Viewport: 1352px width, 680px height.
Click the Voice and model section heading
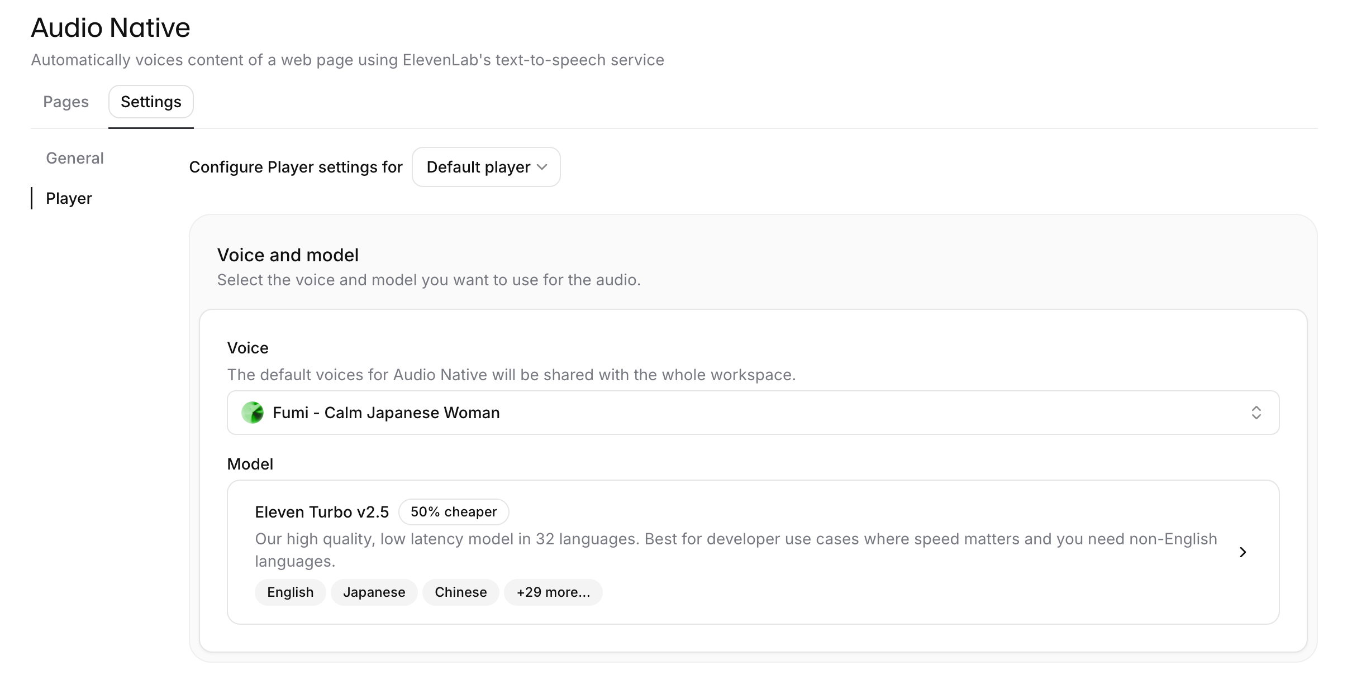click(x=288, y=255)
